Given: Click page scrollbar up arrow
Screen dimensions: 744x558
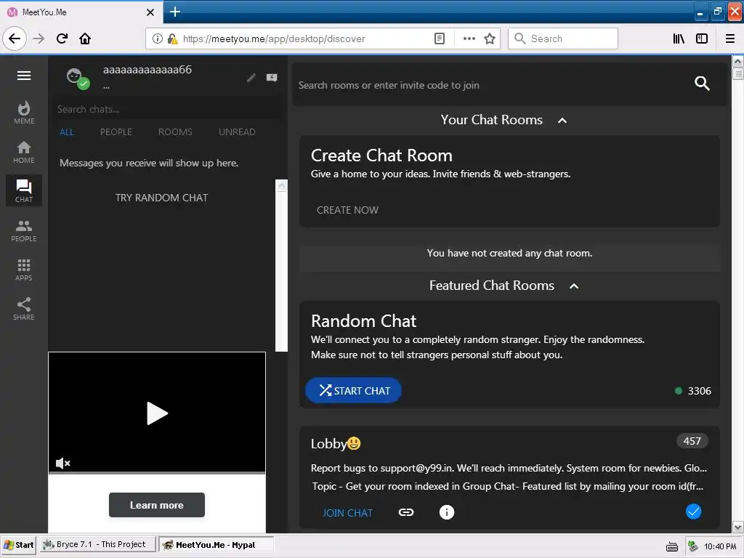Looking at the screenshot, I should pos(738,61).
